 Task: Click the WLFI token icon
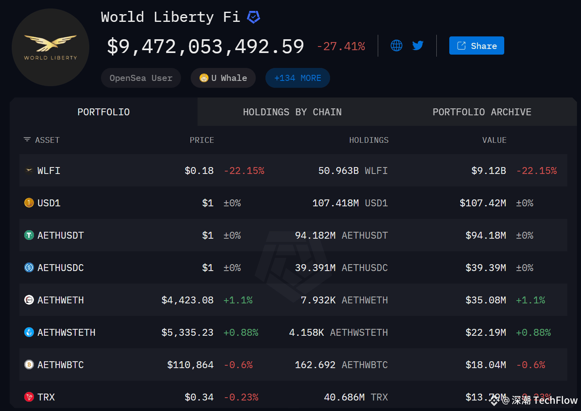pos(29,170)
